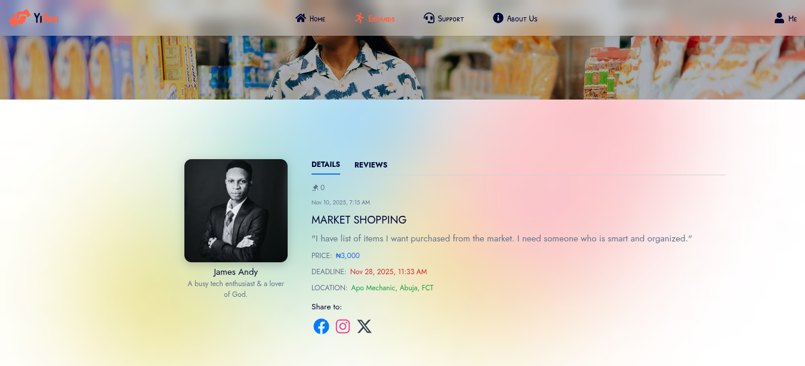Click the Support headset icon
805x366 pixels.
pos(429,18)
